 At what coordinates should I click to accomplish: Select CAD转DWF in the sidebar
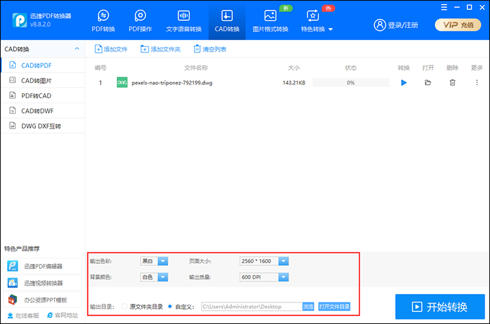point(43,110)
